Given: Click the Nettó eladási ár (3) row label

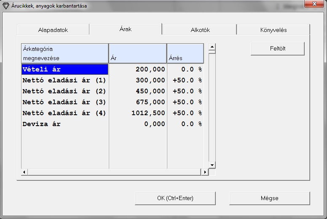Looking at the screenshot, I should point(65,102).
